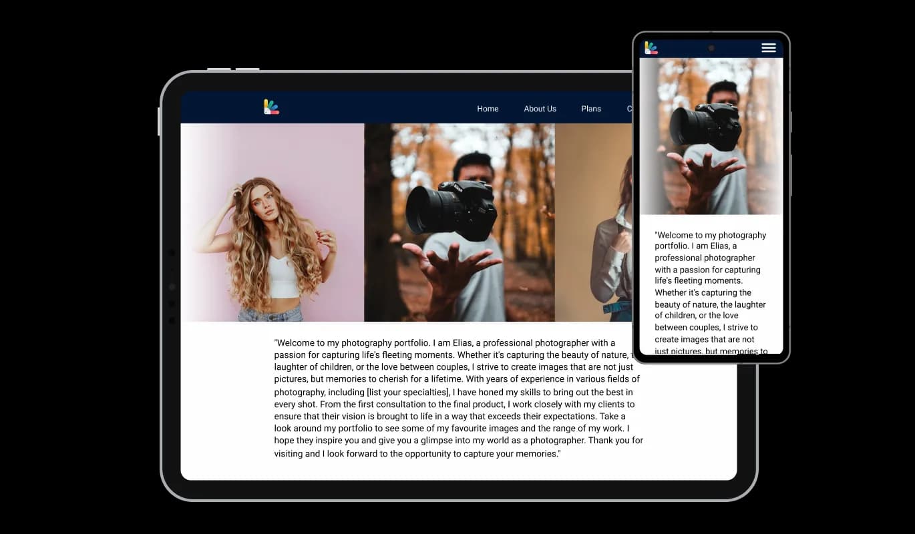Select the floating camera photo on tablet
Screen dimensions: 915x534
tap(460, 222)
